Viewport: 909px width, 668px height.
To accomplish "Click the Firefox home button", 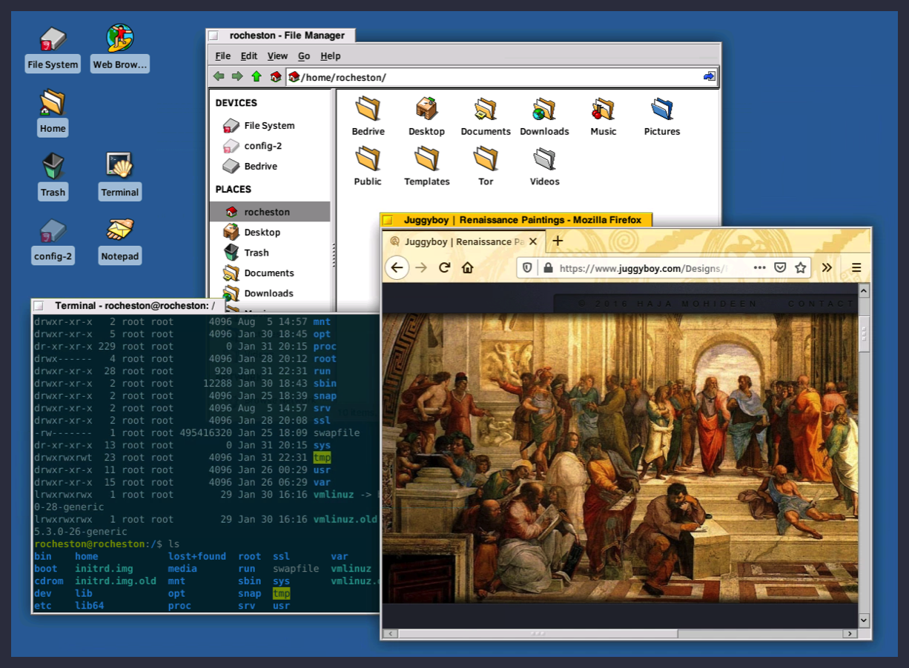I will (x=467, y=267).
